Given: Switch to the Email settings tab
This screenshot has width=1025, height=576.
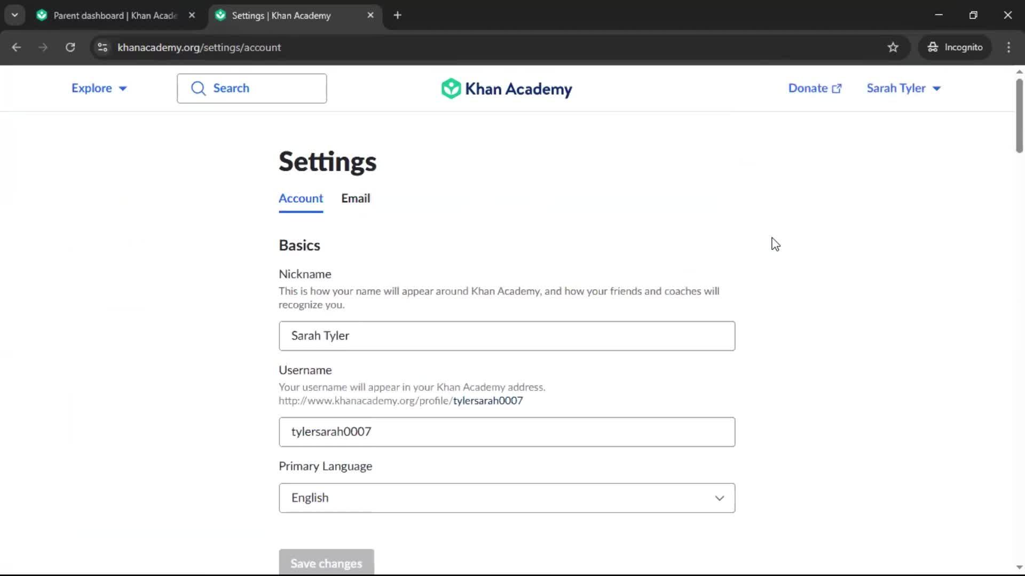Looking at the screenshot, I should click(x=356, y=198).
